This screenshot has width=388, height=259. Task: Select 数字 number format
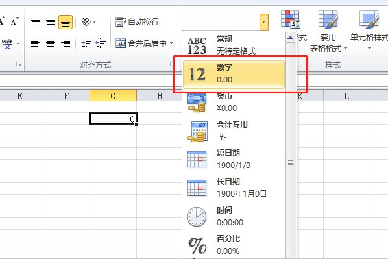[x=234, y=74]
